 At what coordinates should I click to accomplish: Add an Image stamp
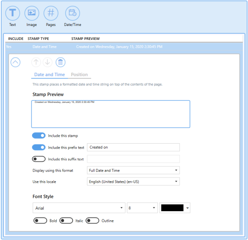(32, 13)
